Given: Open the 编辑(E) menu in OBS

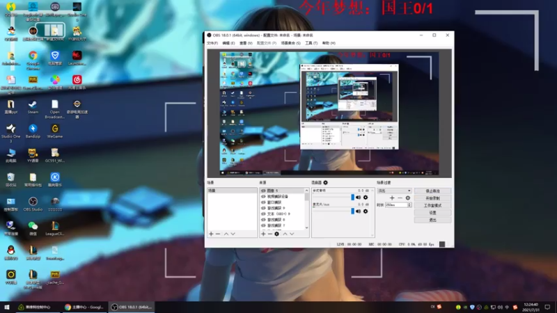Looking at the screenshot, I should coord(228,43).
